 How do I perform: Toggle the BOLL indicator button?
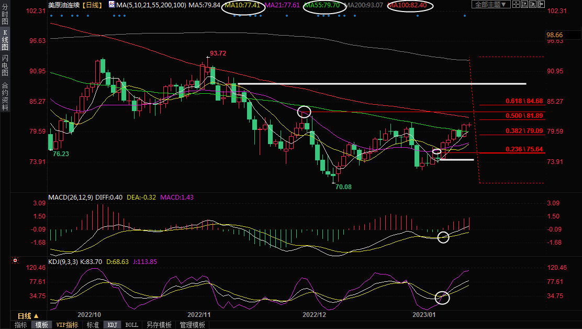pos(131,325)
